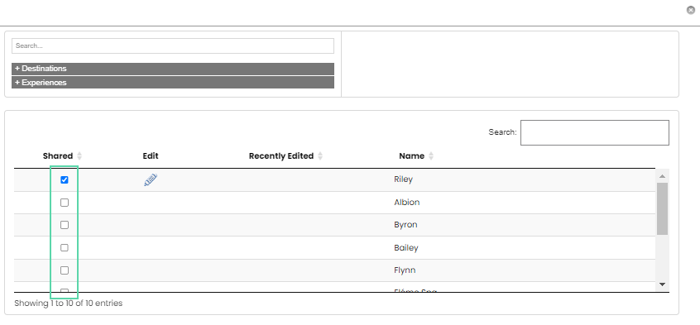Viewport: 700px width, 325px height.
Task: Click the table scrollbar thumb
Action: (x=662, y=208)
